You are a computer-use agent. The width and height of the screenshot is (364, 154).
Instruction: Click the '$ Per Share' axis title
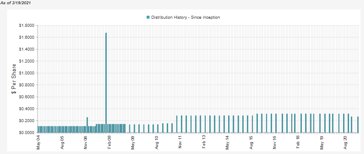pos(14,79)
